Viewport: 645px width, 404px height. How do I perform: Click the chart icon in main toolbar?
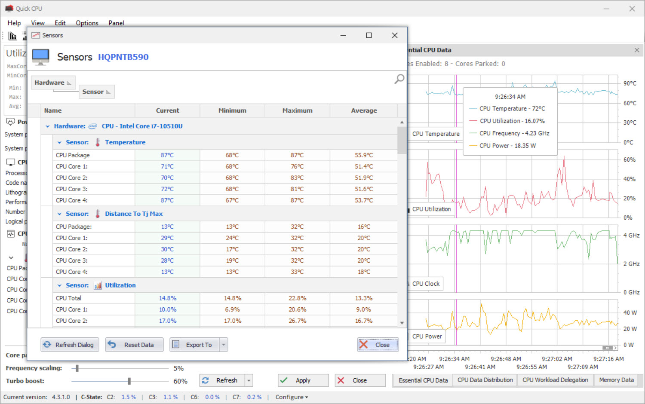(x=13, y=36)
